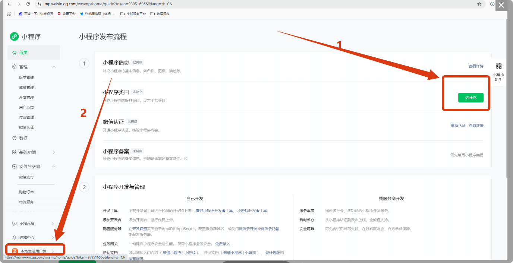
Task: Collapse the 管理 menu section
Action: pyautogui.click(x=54, y=67)
